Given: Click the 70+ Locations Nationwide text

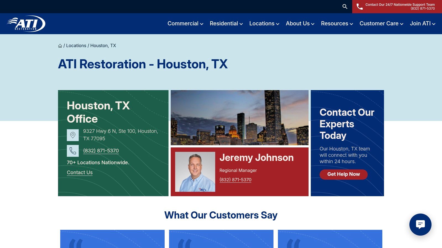Looking at the screenshot, I should [98, 163].
